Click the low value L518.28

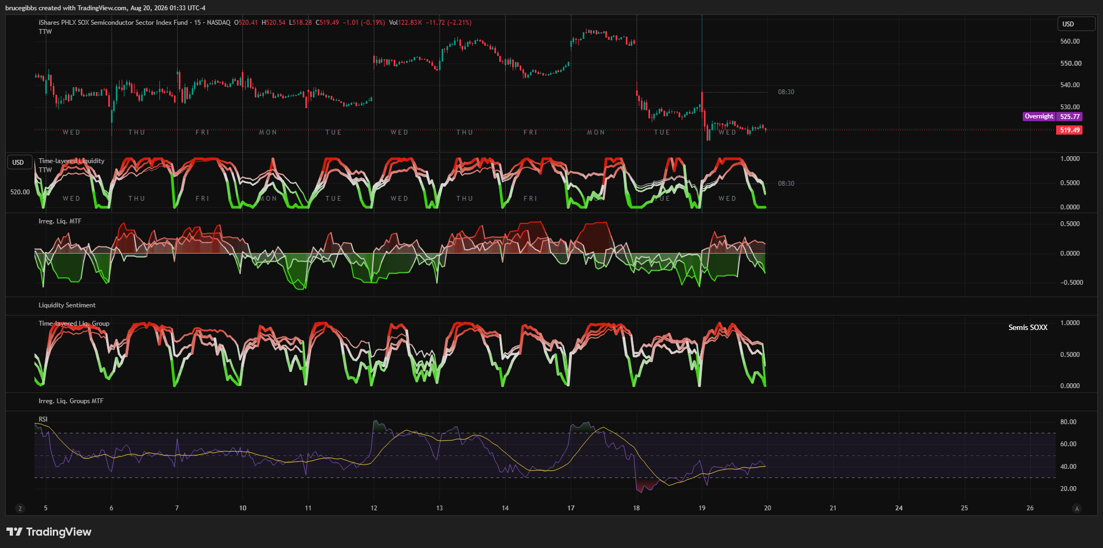301,23
